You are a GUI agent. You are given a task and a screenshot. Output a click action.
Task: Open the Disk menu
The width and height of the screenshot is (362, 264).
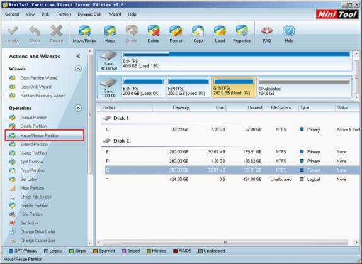[x=45, y=14]
